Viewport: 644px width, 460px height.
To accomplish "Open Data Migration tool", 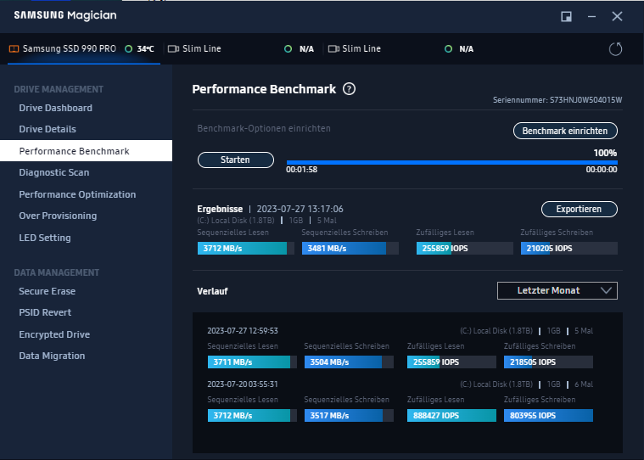I will tap(52, 356).
